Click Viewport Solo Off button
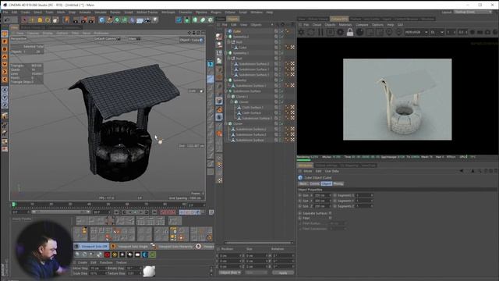Image resolution: width=499 pixels, height=281 pixels. (92, 247)
